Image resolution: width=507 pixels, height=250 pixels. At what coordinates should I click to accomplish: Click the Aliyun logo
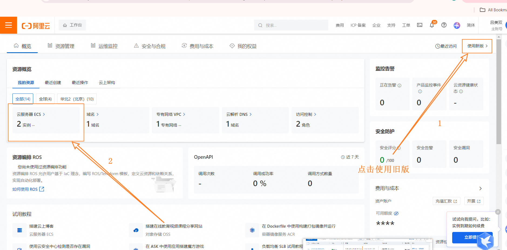pyautogui.click(x=36, y=26)
